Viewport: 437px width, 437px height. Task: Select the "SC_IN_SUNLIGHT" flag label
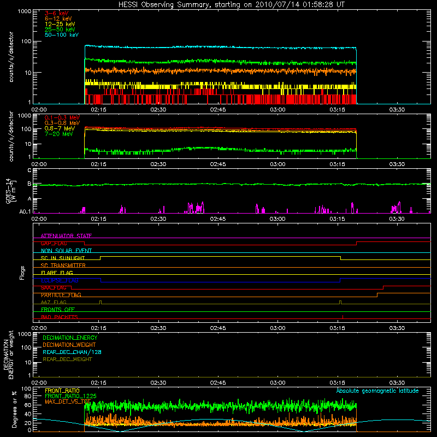pos(63,258)
